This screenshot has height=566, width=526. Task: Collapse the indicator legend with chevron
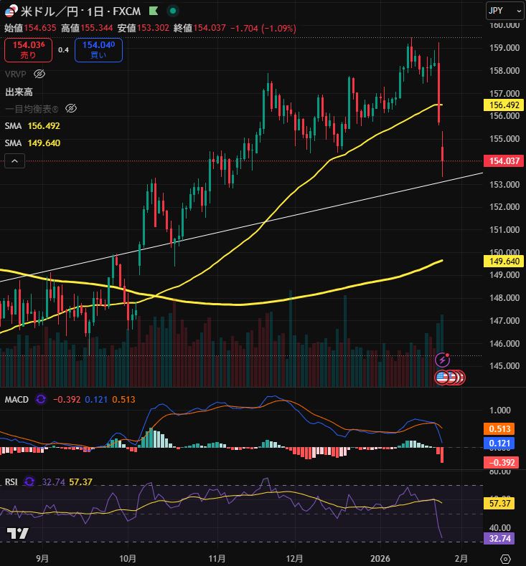(x=15, y=162)
